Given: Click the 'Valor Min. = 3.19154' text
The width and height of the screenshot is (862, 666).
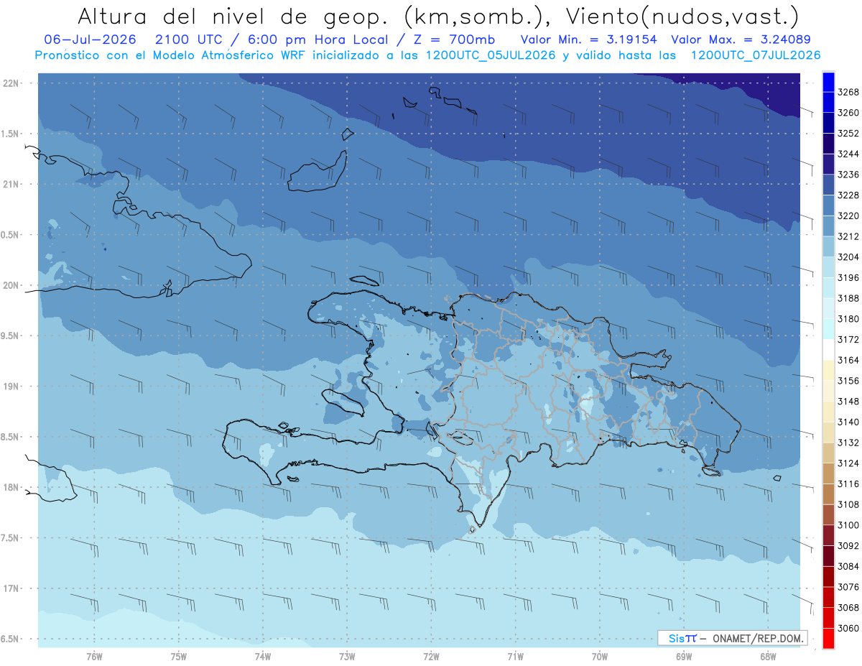Looking at the screenshot, I should point(588,40).
